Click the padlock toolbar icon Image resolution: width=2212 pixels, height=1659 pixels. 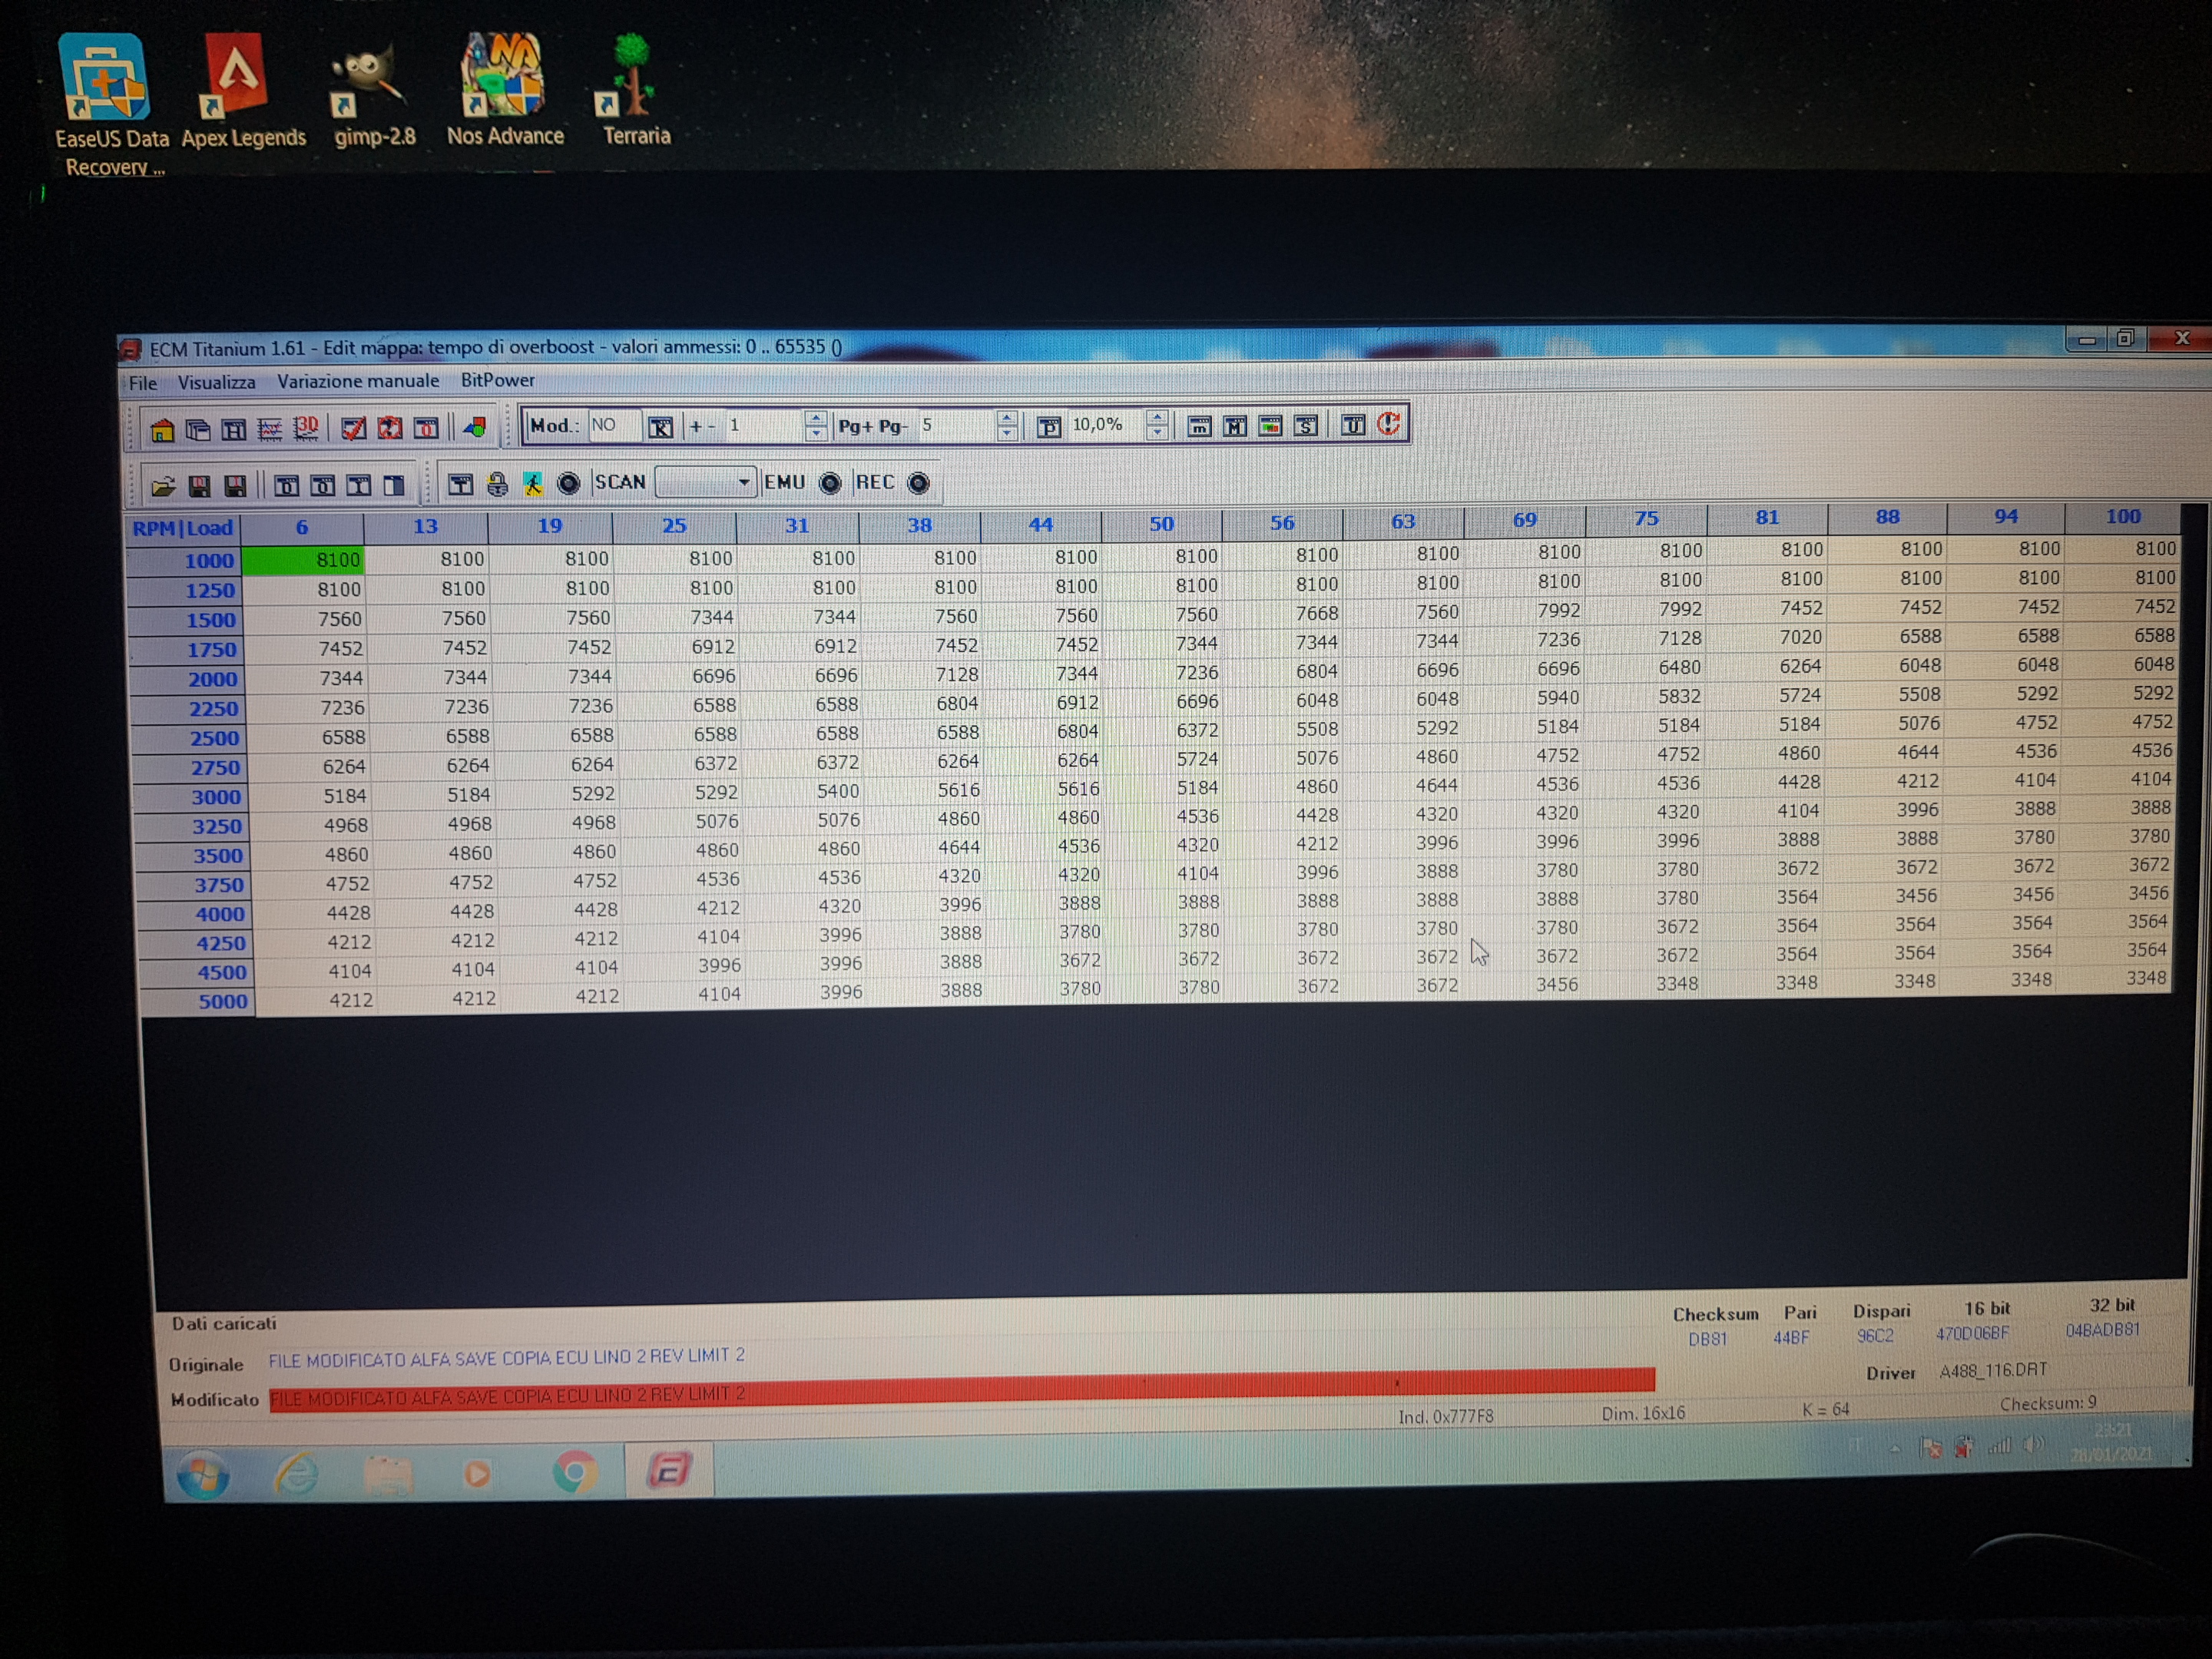[x=497, y=485]
